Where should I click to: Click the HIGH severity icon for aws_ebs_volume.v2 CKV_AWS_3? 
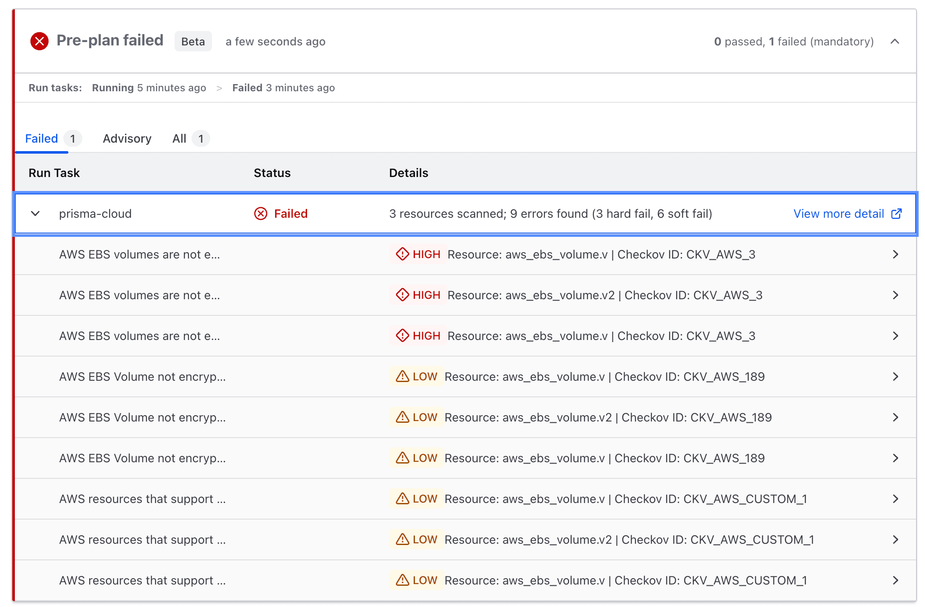point(402,295)
